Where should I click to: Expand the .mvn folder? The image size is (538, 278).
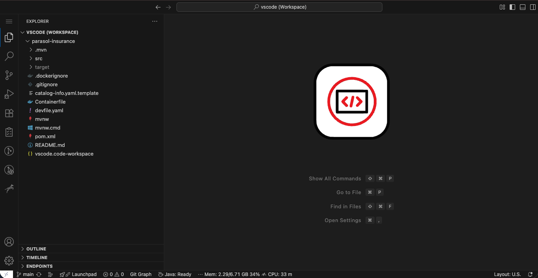(x=91, y=50)
